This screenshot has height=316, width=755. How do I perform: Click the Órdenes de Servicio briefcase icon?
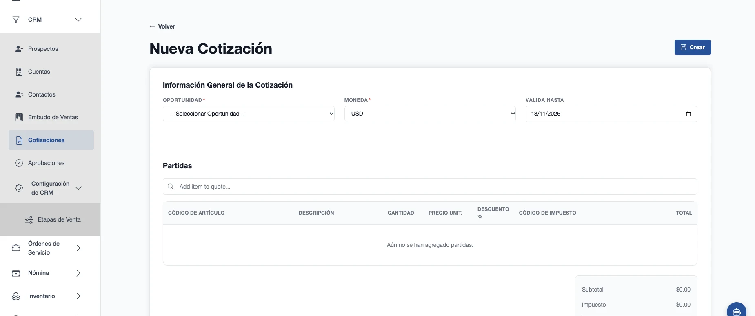(x=16, y=248)
